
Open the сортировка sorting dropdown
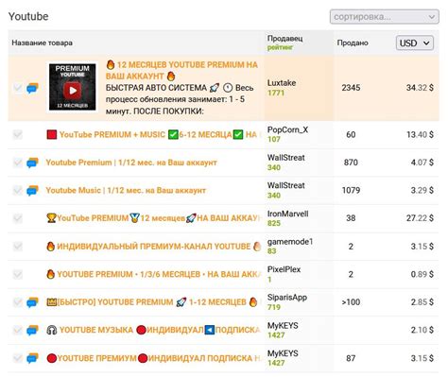tap(385, 17)
